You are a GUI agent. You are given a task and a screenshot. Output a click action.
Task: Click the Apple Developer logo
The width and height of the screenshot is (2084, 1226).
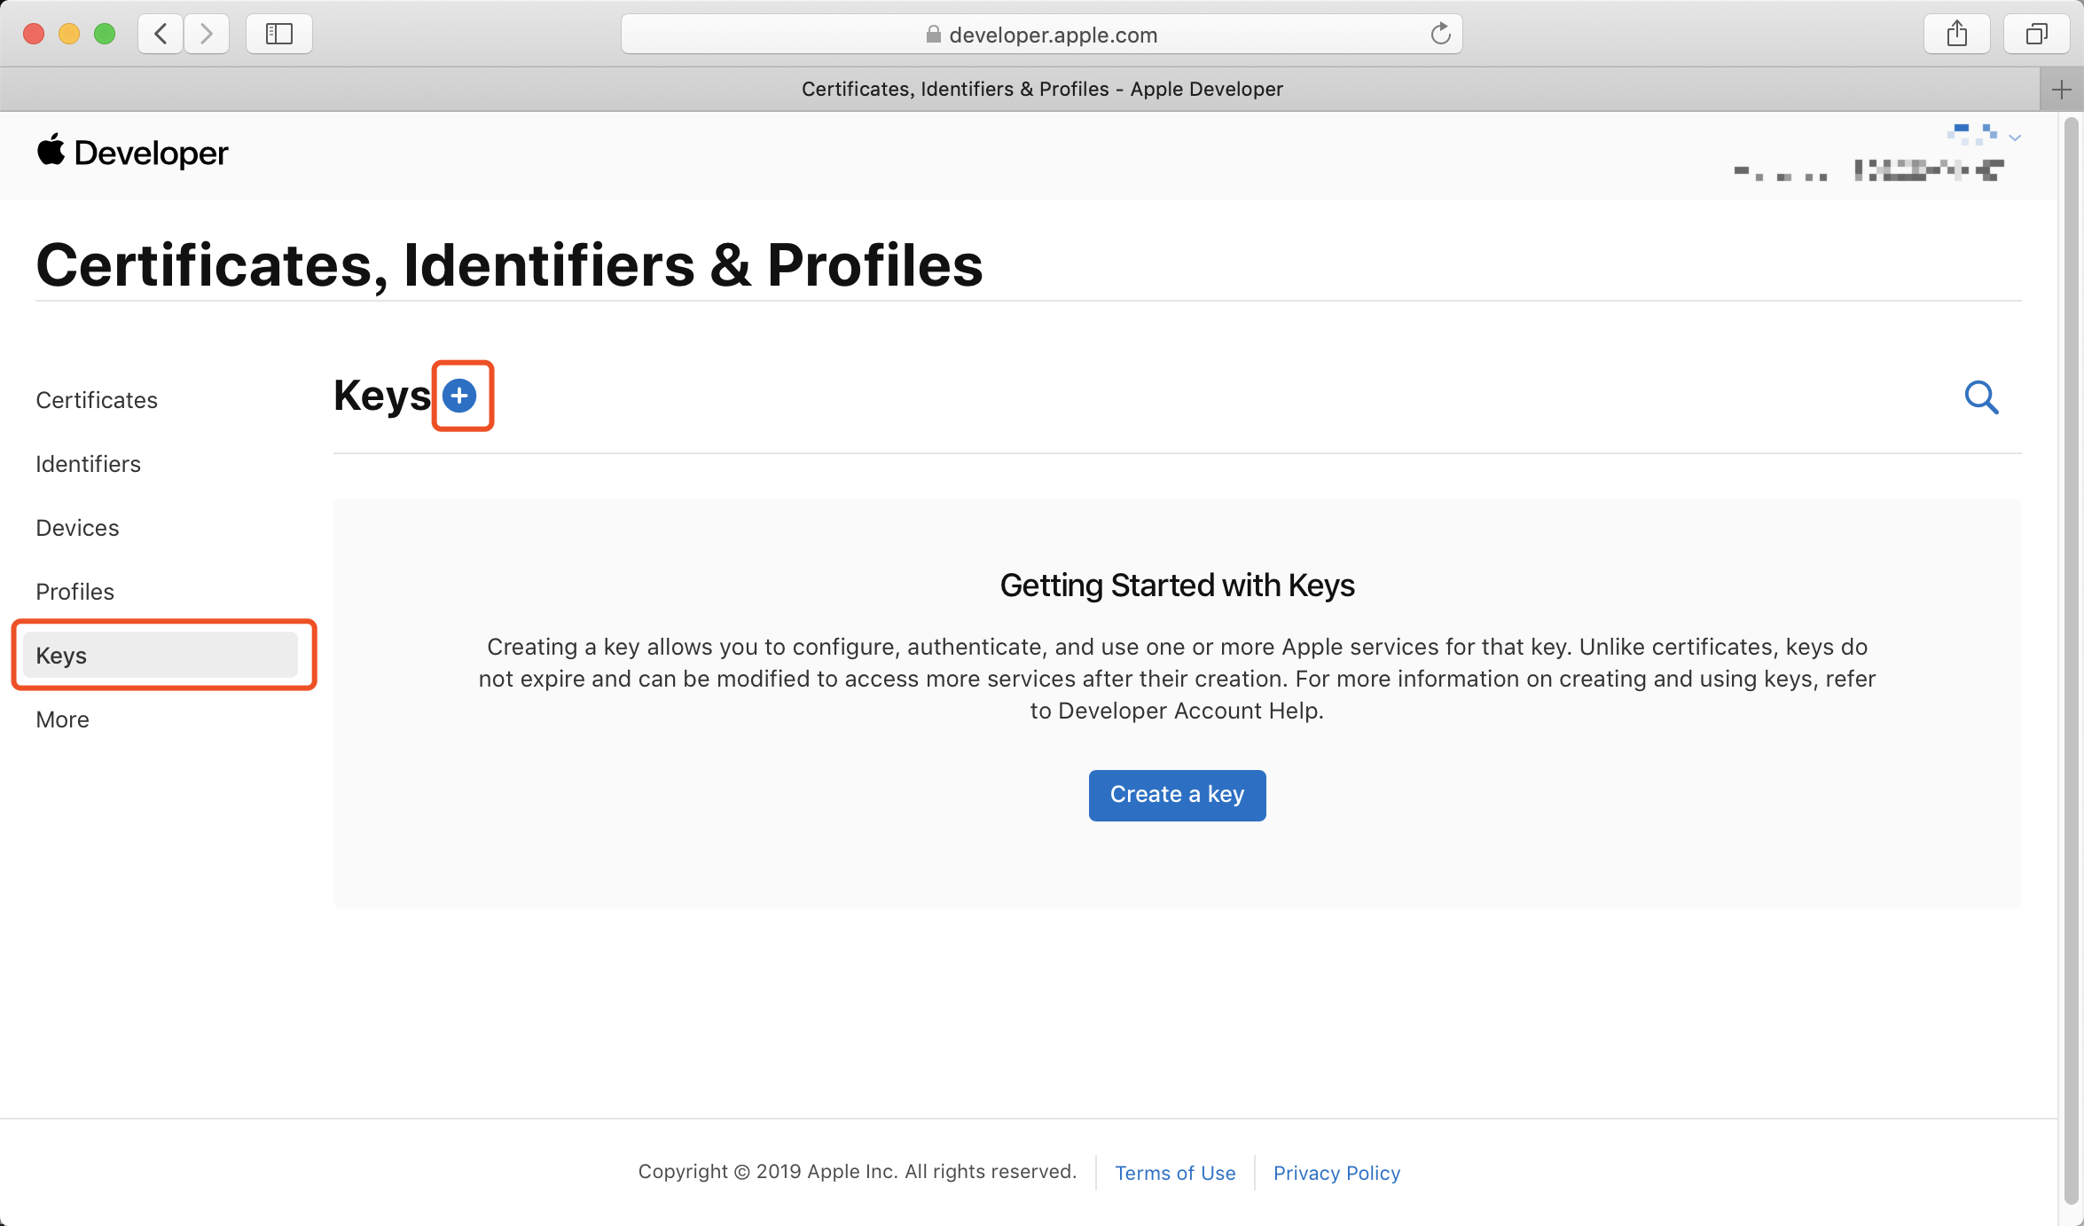tap(133, 153)
